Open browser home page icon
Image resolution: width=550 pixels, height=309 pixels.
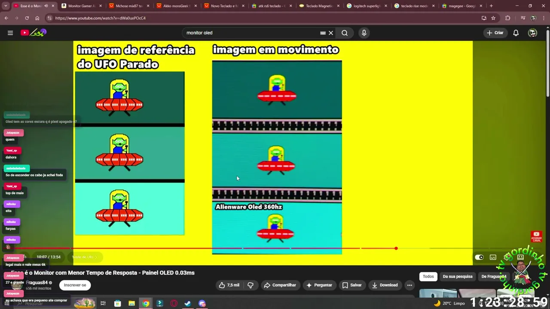click(x=37, y=18)
